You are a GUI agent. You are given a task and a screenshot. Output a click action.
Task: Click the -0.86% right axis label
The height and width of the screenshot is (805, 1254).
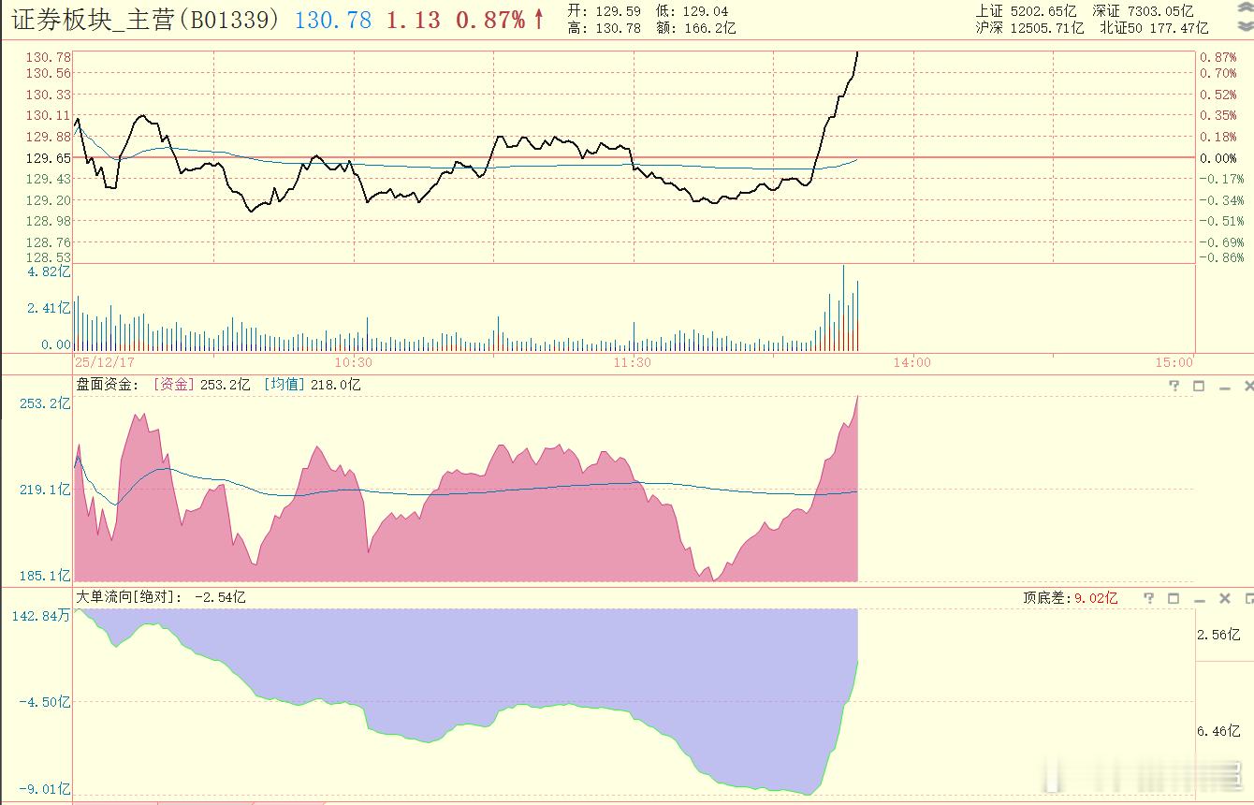click(x=1222, y=257)
